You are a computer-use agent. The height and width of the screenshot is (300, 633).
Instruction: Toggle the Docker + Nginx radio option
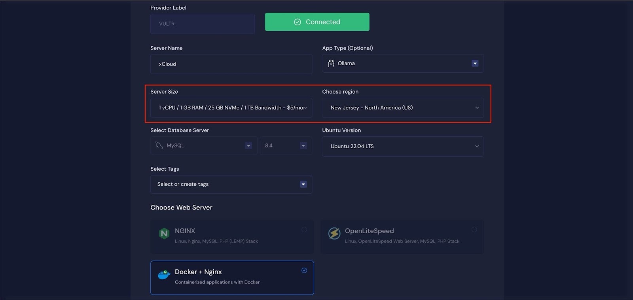[x=304, y=270]
